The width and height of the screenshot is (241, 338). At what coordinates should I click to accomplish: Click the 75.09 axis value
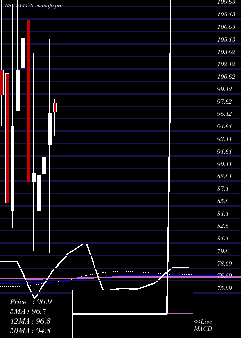click(225, 288)
